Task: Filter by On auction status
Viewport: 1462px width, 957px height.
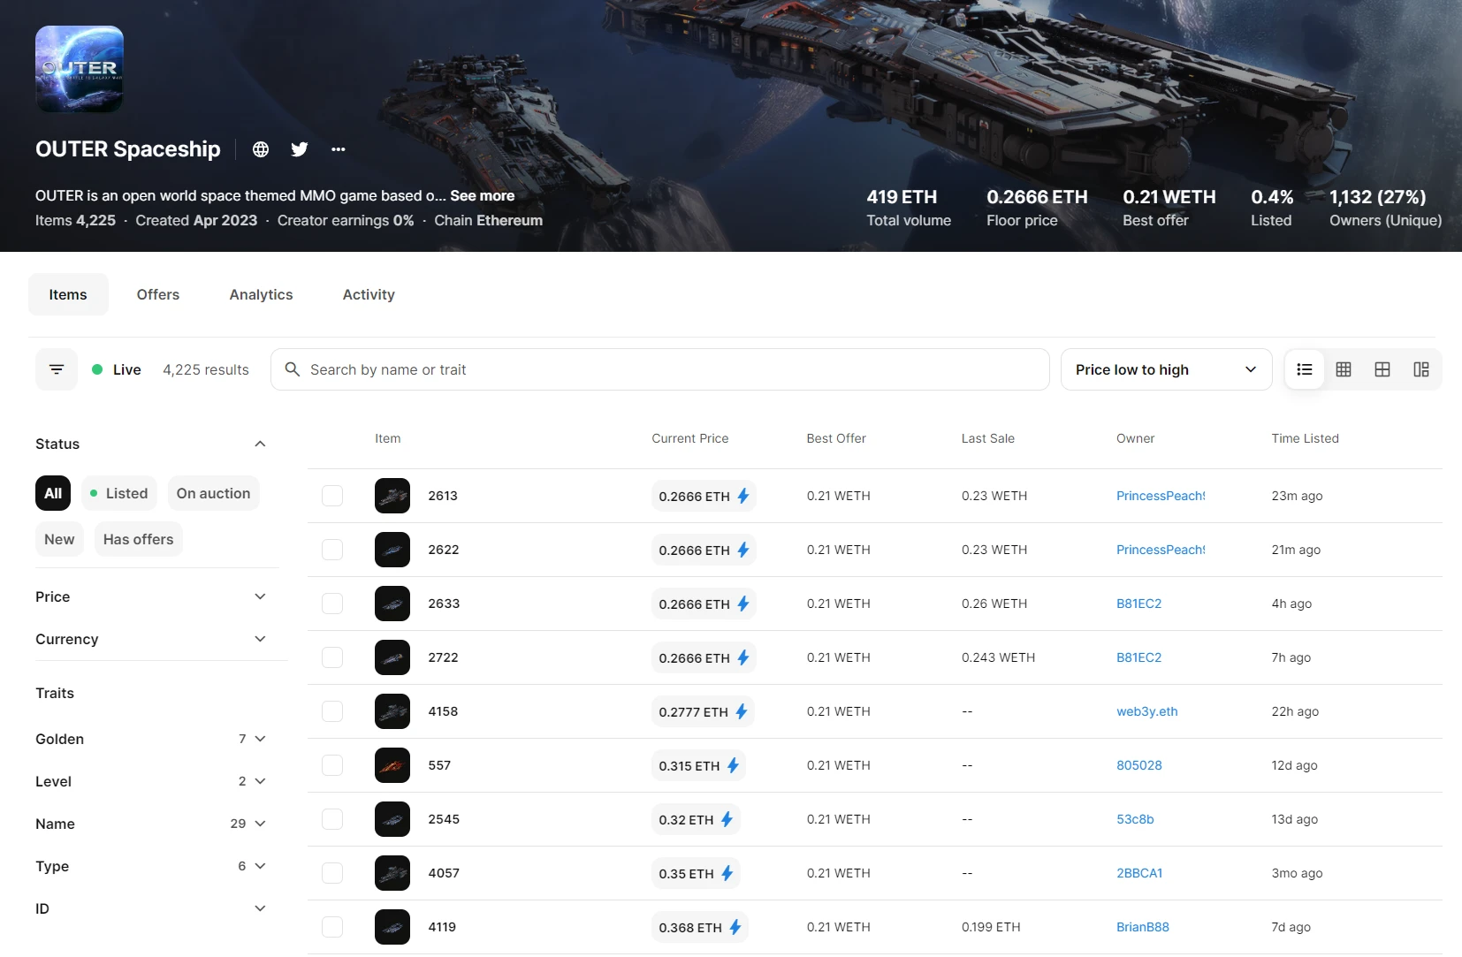Action: point(213,493)
